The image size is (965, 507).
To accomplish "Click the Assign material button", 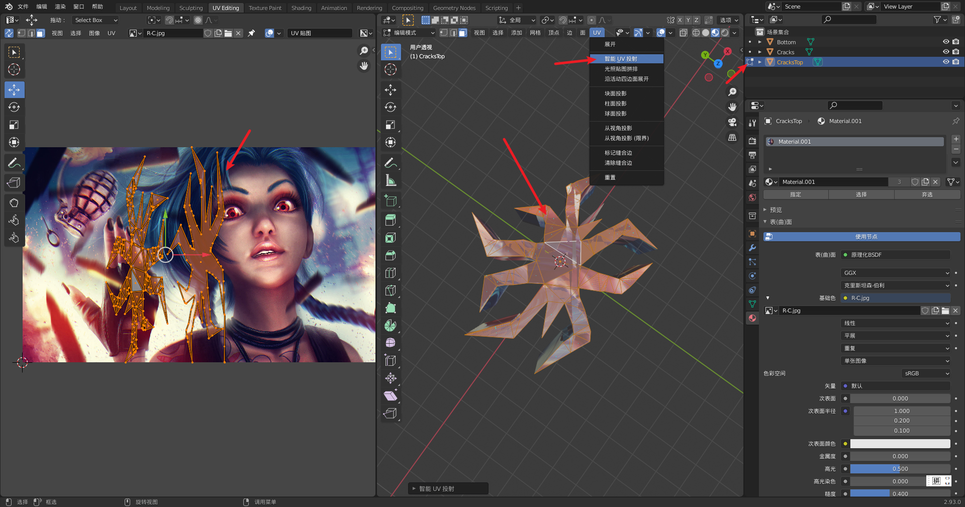I will coord(796,194).
